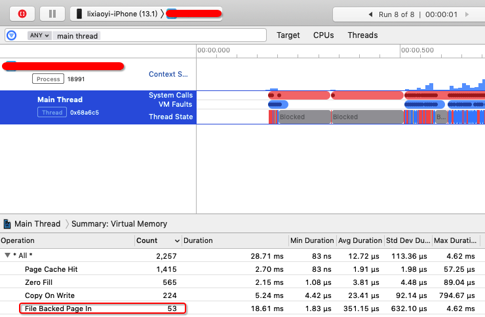Image resolution: width=485 pixels, height=317 pixels.
Task: Open the Count column sort chevron
Action: (x=177, y=241)
